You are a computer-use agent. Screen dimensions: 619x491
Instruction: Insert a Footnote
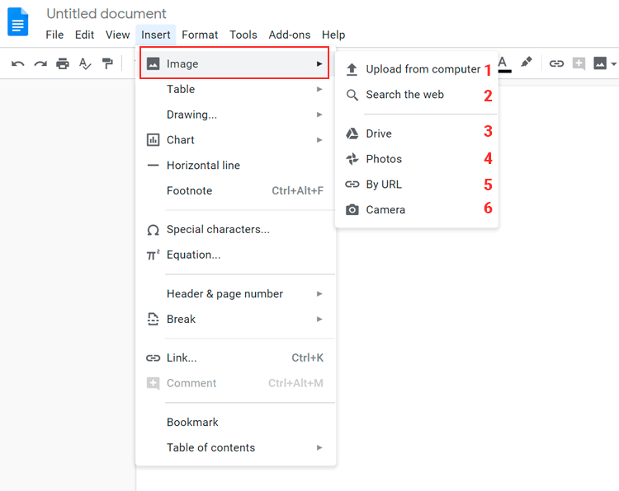click(x=189, y=191)
